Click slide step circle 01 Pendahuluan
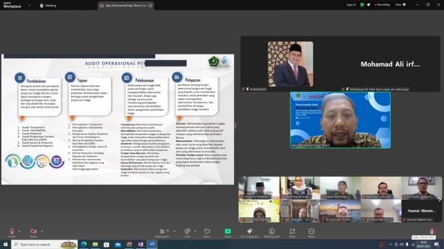 20,78
